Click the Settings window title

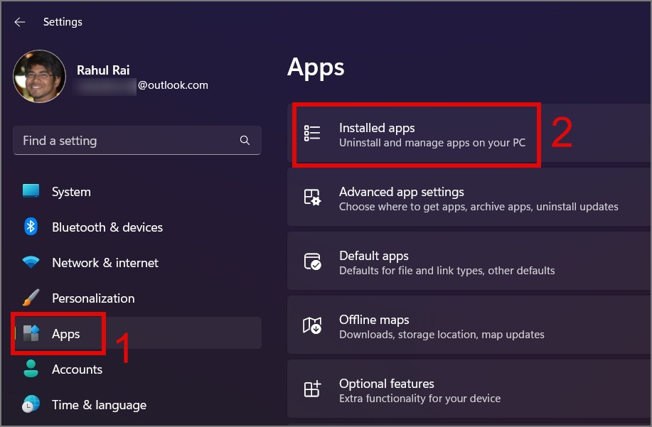click(63, 22)
